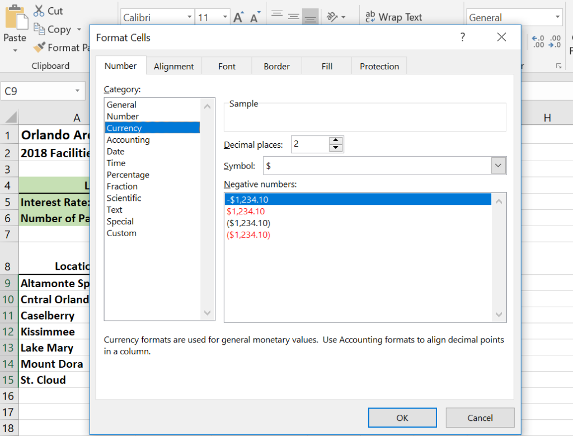Click the OK button
Image resolution: width=573 pixels, height=436 pixels.
(x=402, y=418)
